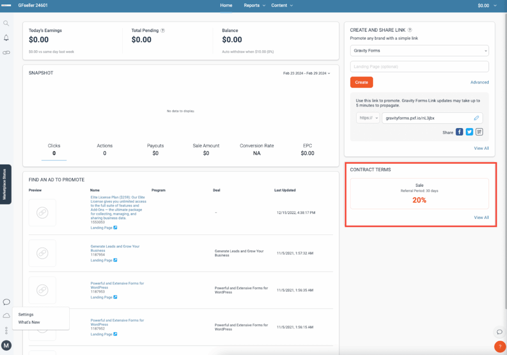Expand the Content menu
The width and height of the screenshot is (507, 355).
point(282,5)
